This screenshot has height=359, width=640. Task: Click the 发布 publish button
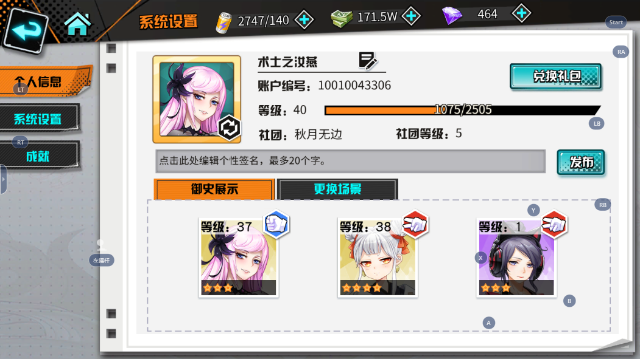[581, 162]
